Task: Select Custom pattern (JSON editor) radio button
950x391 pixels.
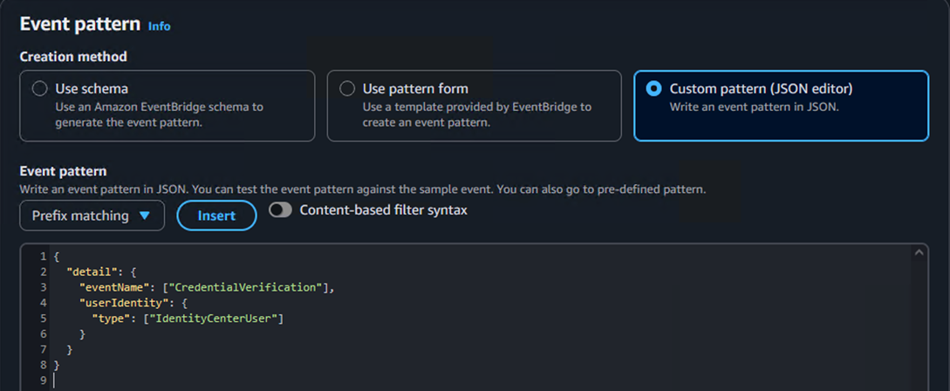Action: 653,89
